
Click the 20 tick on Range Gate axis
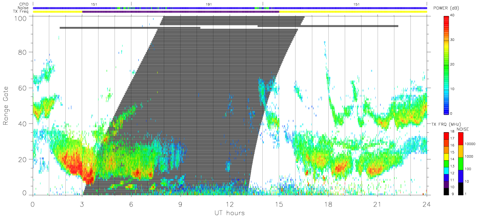point(23,159)
